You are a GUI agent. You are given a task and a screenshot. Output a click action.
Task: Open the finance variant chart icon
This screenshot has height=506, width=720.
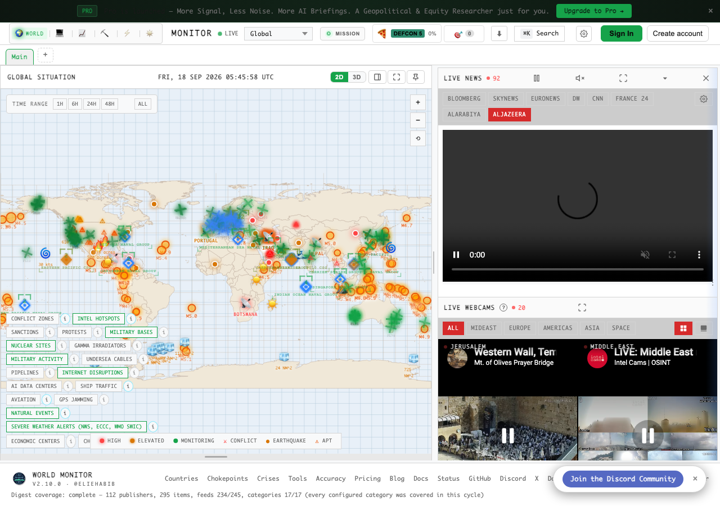pos(82,33)
